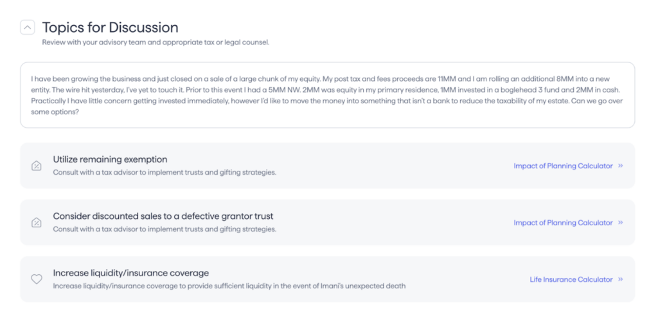Click the Topics for Discussion heading

(x=110, y=27)
